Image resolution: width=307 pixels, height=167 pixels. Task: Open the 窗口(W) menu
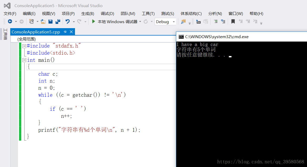[236, 13]
